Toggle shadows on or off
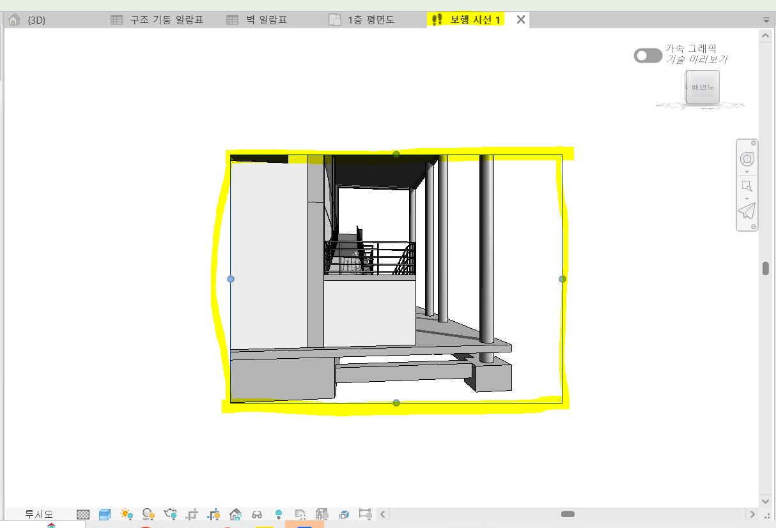 (x=148, y=514)
